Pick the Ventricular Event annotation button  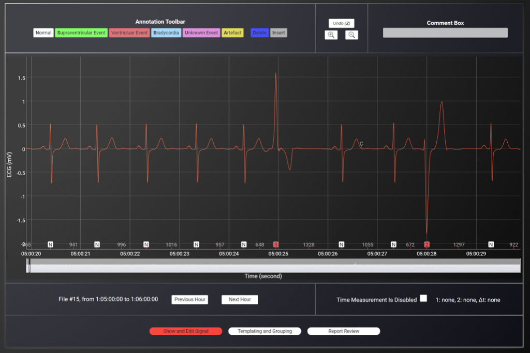[x=129, y=33]
